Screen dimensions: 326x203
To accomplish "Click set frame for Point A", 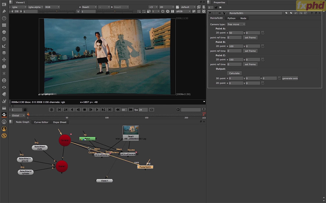I will pyautogui.click(x=250, y=38).
